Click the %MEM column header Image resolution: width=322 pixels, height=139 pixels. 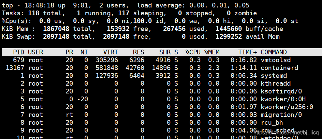(x=212, y=52)
